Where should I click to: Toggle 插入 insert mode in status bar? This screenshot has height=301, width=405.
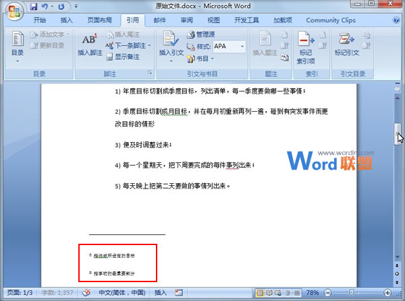click(x=161, y=293)
